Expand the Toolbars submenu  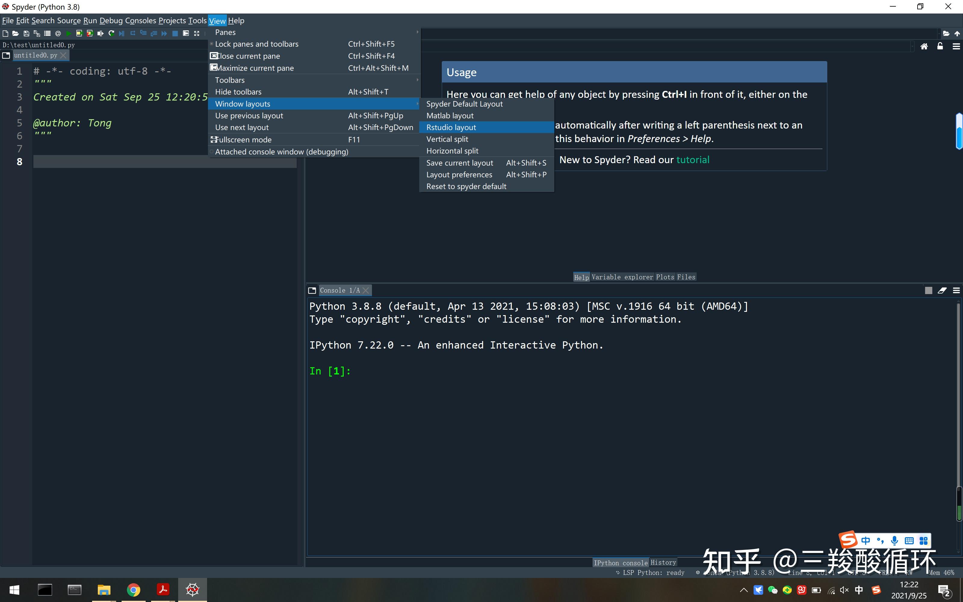tap(230, 80)
